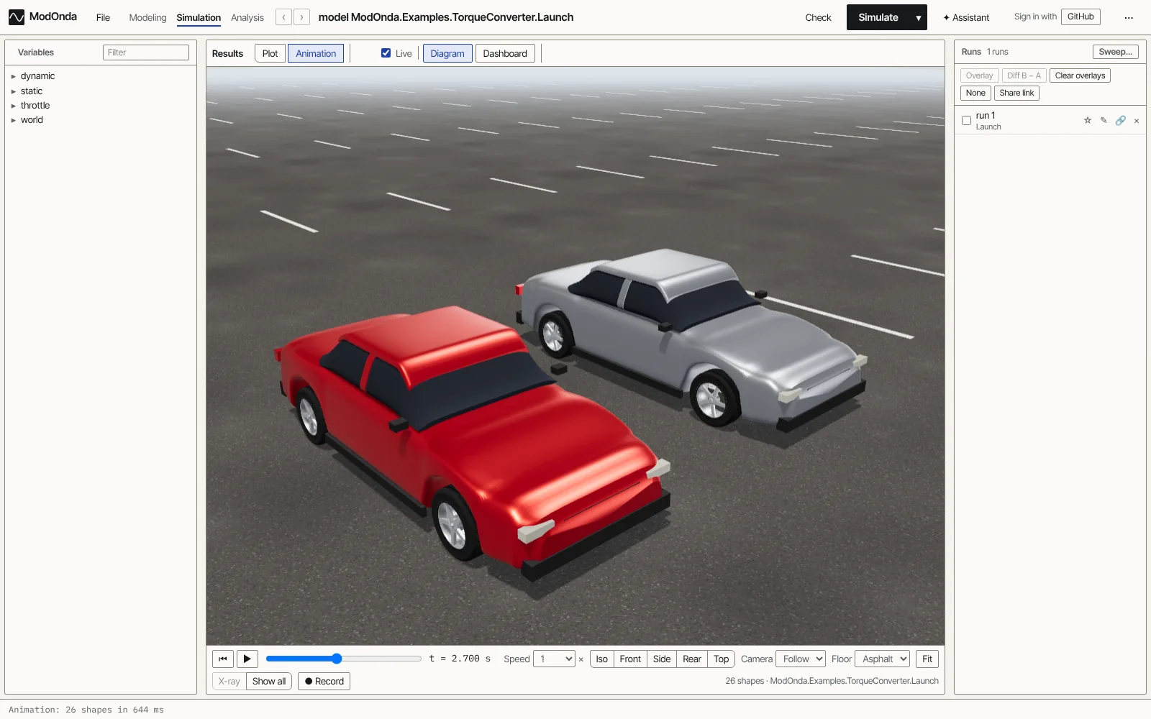Expand the world variable group
Image resolution: width=1151 pixels, height=719 pixels.
(13, 120)
